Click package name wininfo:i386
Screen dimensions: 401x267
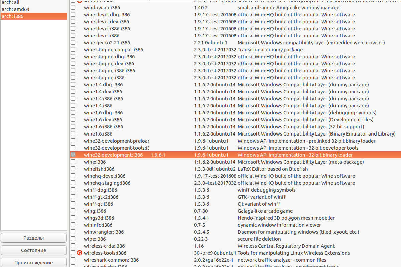click(x=98, y=225)
